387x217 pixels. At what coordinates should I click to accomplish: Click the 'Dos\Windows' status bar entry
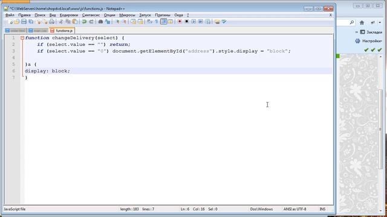pyautogui.click(x=261, y=209)
